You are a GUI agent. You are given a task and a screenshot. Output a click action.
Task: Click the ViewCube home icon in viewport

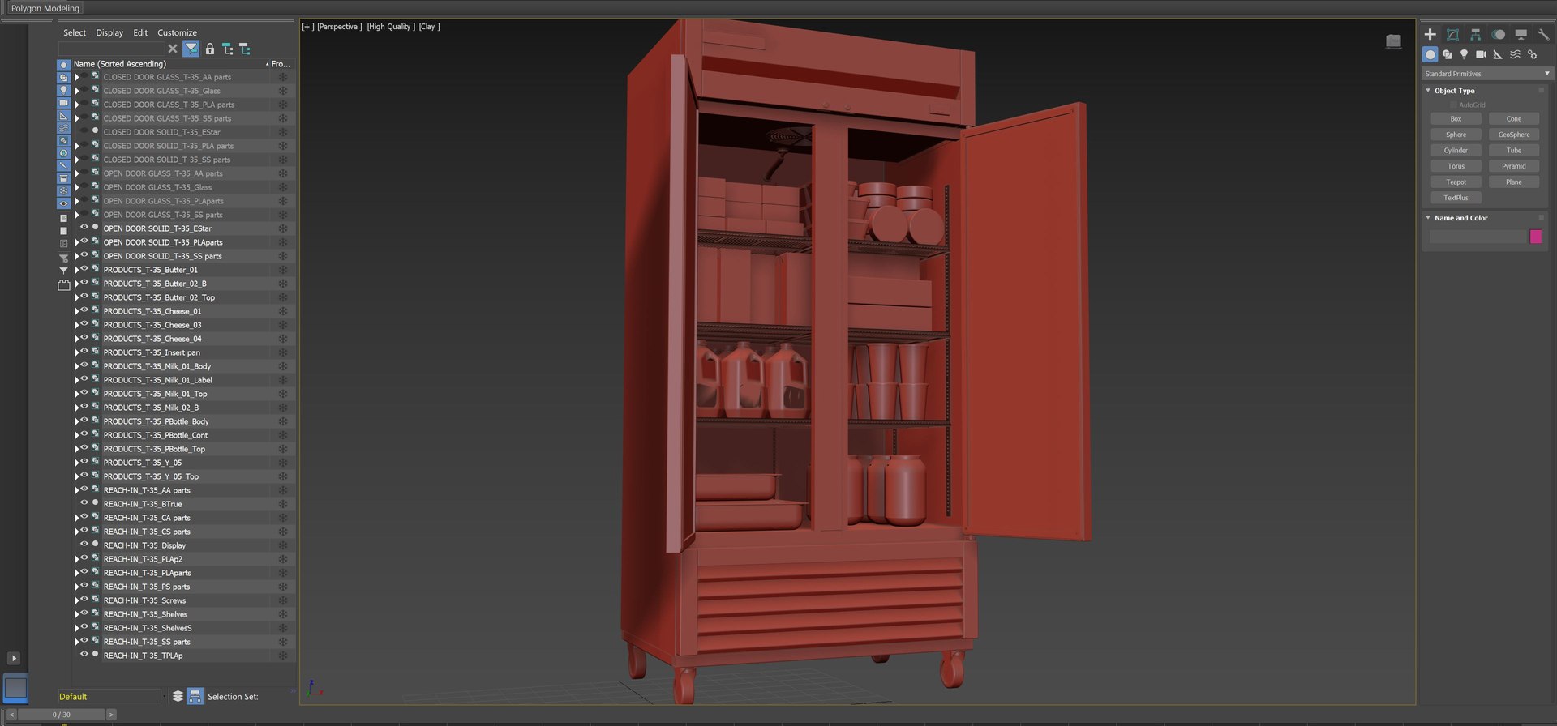click(1393, 41)
